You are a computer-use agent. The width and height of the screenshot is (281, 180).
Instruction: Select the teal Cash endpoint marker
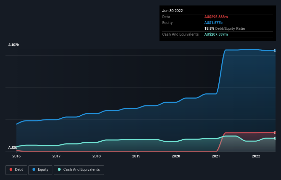pyautogui.click(x=275, y=138)
